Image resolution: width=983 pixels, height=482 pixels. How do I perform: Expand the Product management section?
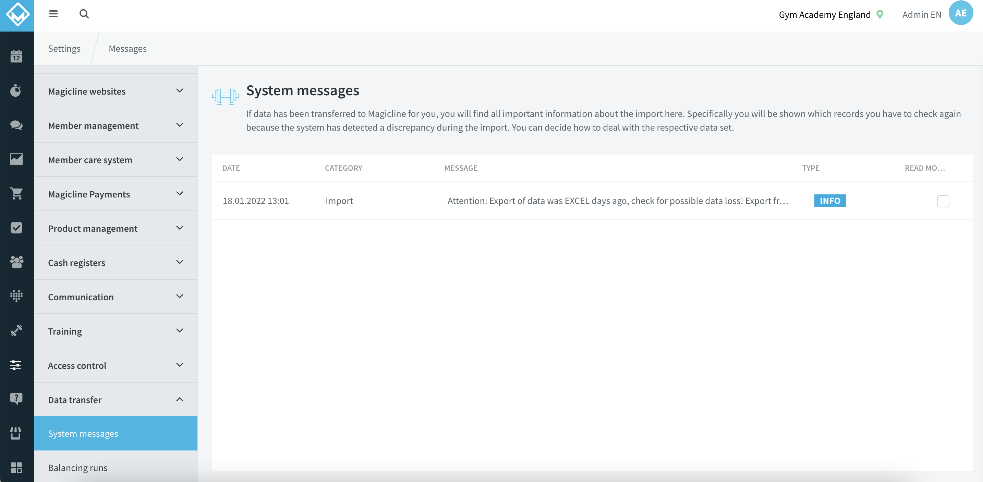pyautogui.click(x=116, y=228)
